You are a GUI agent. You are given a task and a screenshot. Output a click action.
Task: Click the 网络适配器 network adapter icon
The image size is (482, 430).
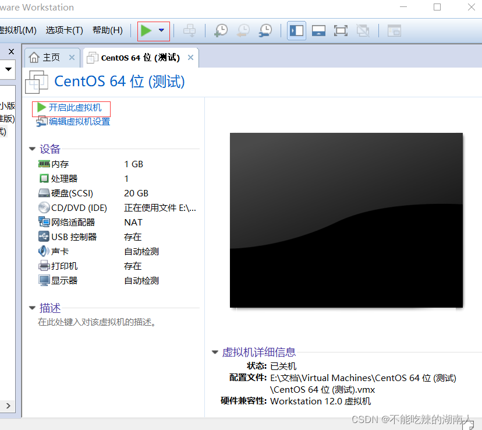tap(44, 222)
